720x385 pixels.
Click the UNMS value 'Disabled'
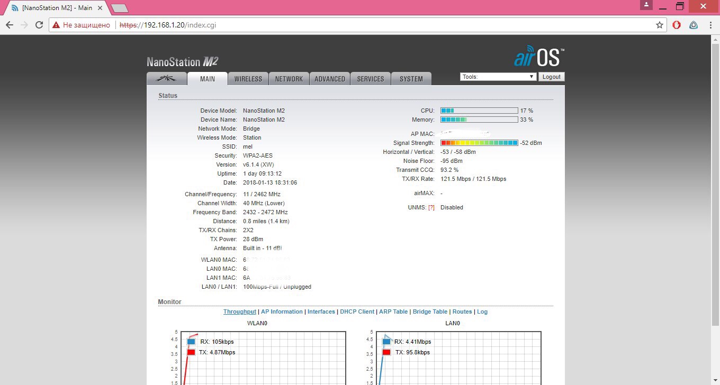click(452, 207)
